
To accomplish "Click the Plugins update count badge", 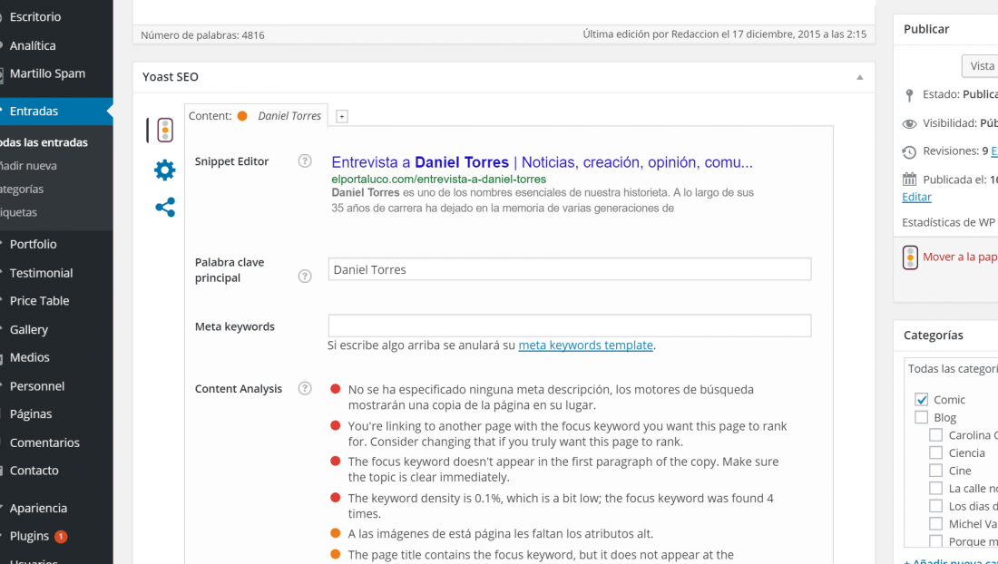I will pyautogui.click(x=61, y=536).
